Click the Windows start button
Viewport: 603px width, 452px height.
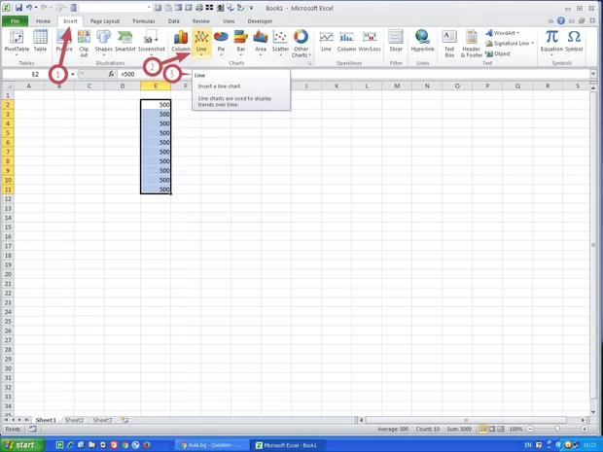pos(20,444)
